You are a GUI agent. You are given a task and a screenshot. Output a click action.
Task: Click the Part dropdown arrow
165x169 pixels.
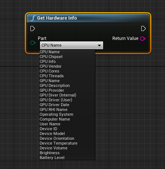(99, 45)
